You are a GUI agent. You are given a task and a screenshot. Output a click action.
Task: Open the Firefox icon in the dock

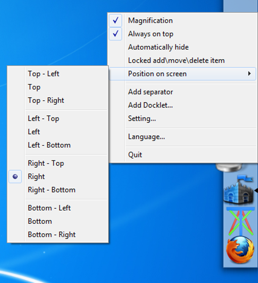(x=240, y=250)
